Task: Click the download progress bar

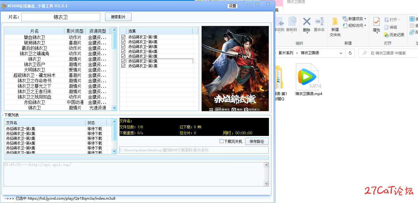Action: tap(136, 158)
